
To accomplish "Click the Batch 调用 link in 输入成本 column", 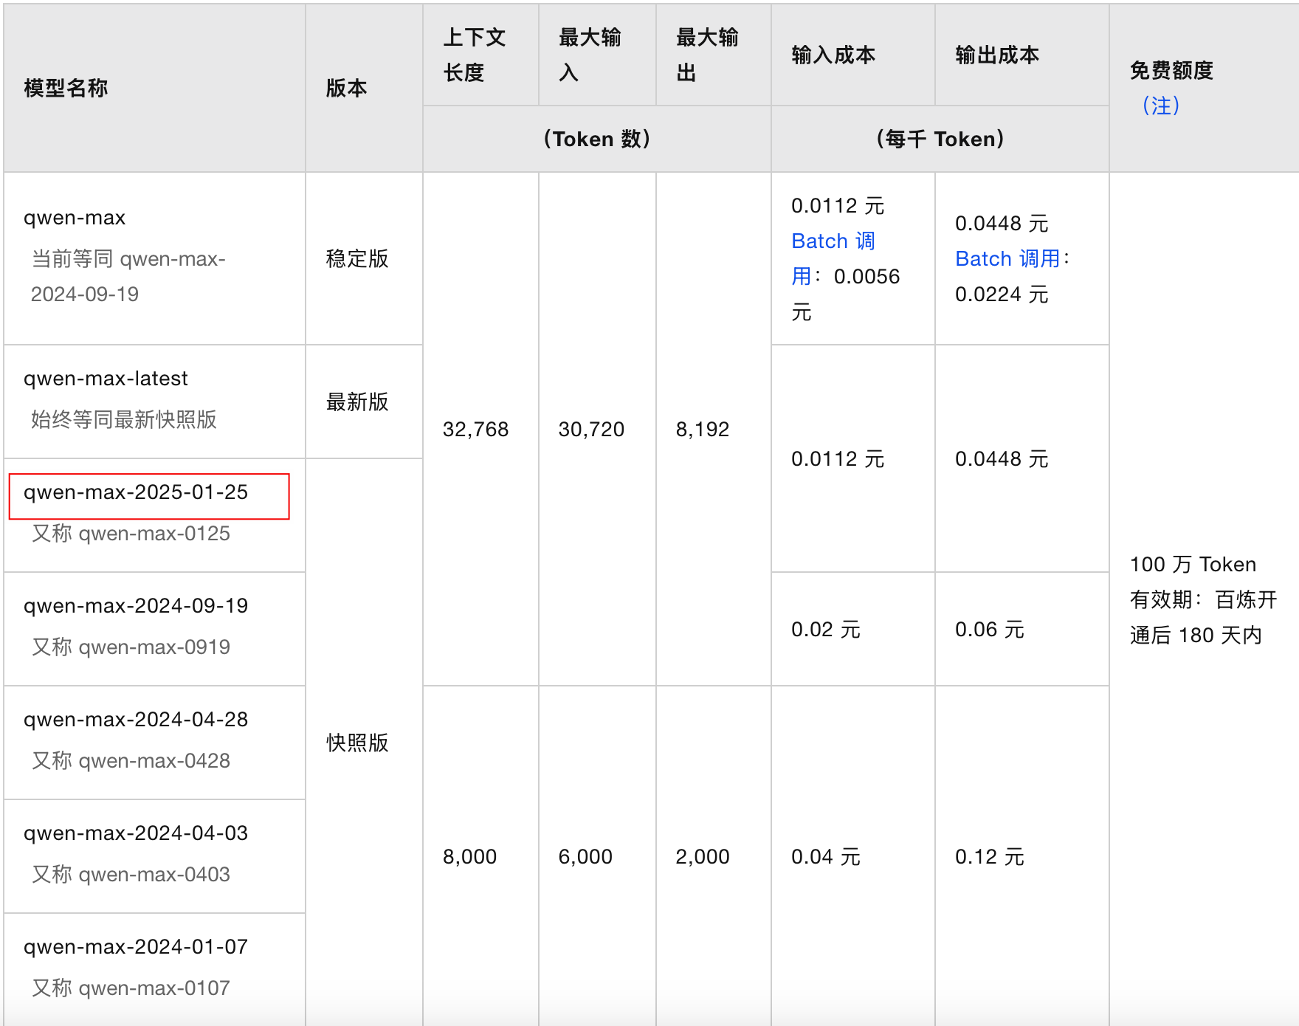I will [833, 258].
